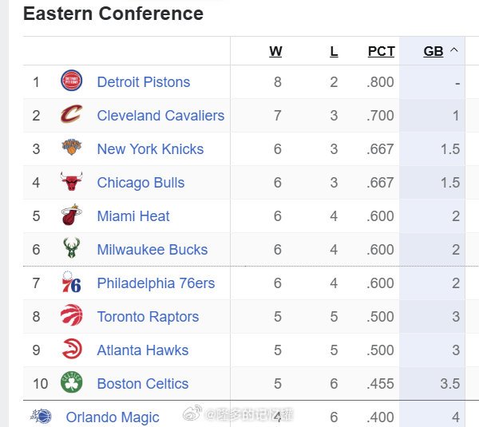Open the Cleveland Cavaliers team link

point(160,116)
